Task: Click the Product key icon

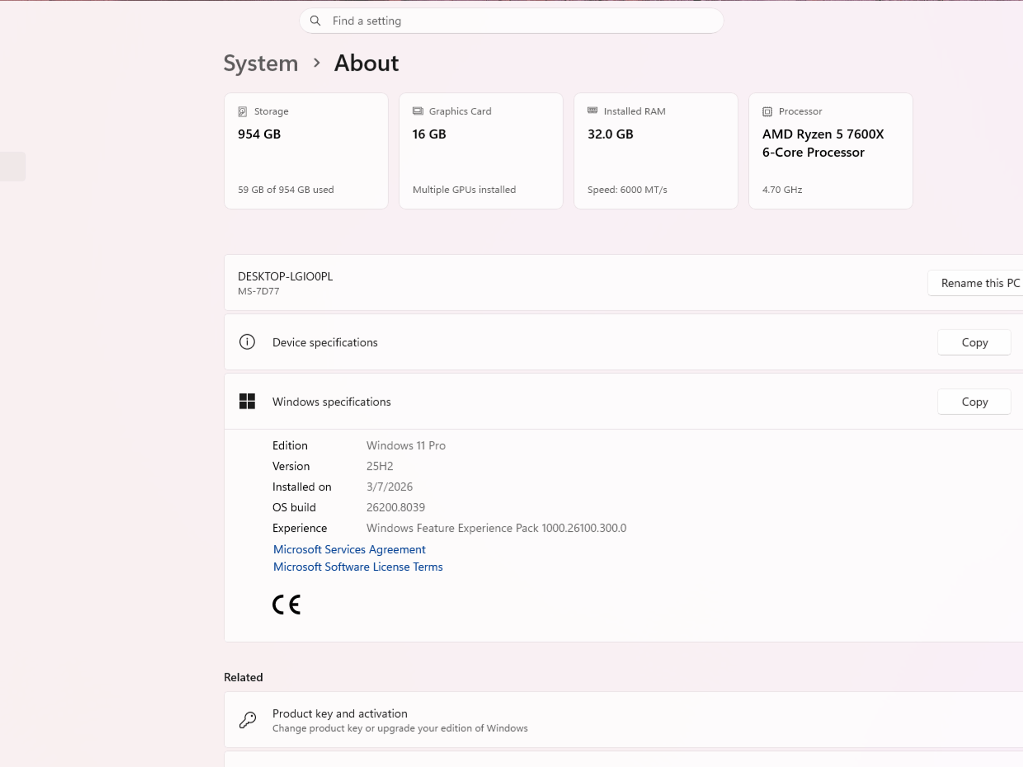Action: point(248,720)
